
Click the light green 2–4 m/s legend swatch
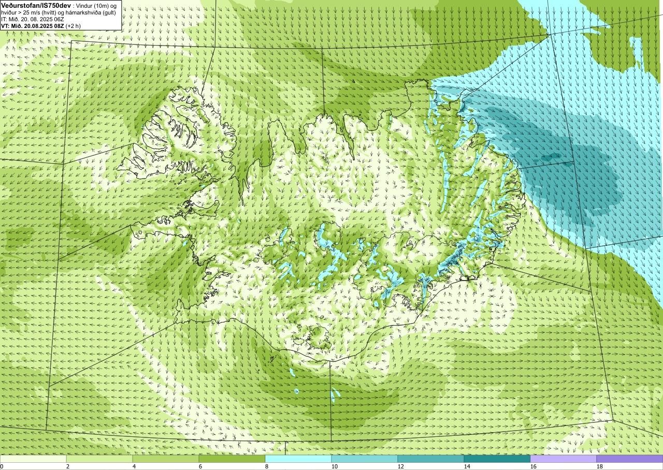pyautogui.click(x=99, y=459)
